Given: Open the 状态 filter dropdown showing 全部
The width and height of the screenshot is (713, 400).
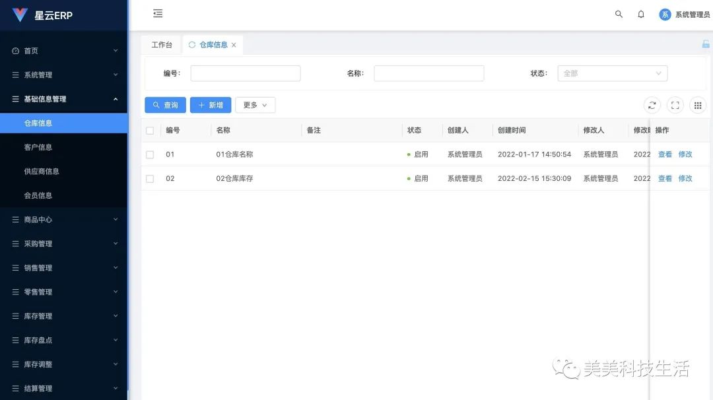Looking at the screenshot, I should (612, 73).
